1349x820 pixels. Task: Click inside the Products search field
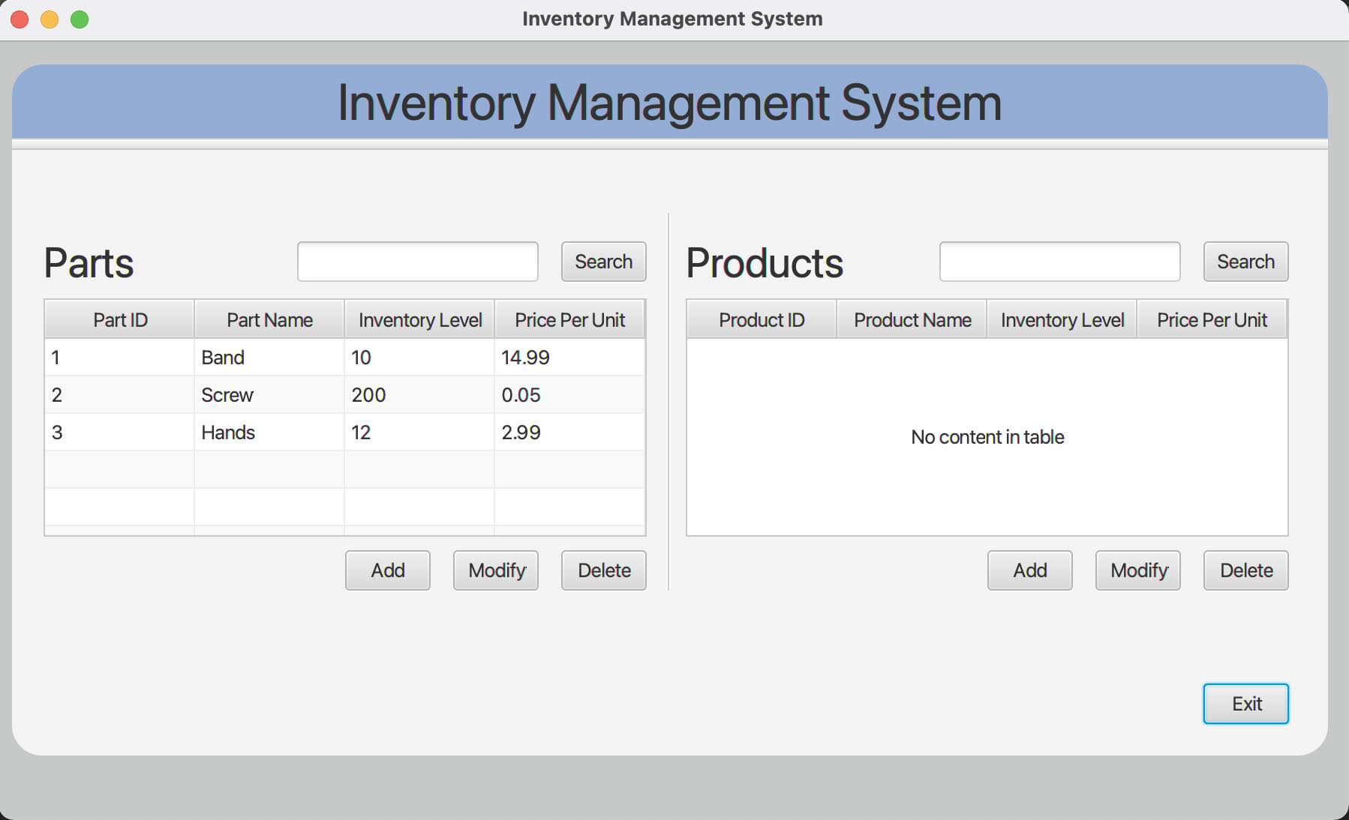pos(1060,262)
